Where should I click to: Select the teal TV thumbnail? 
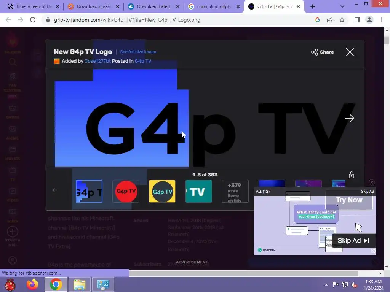pos(199,191)
